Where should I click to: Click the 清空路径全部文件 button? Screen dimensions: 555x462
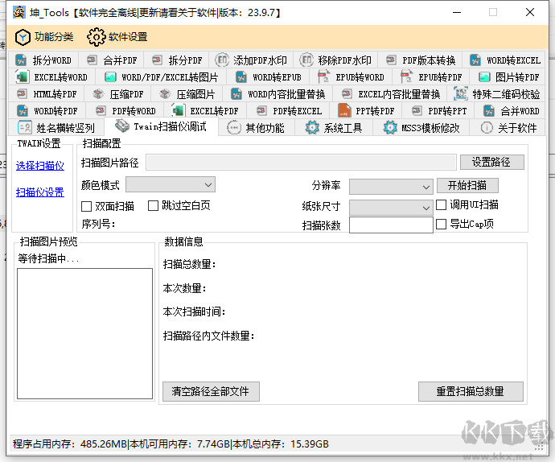(x=211, y=391)
